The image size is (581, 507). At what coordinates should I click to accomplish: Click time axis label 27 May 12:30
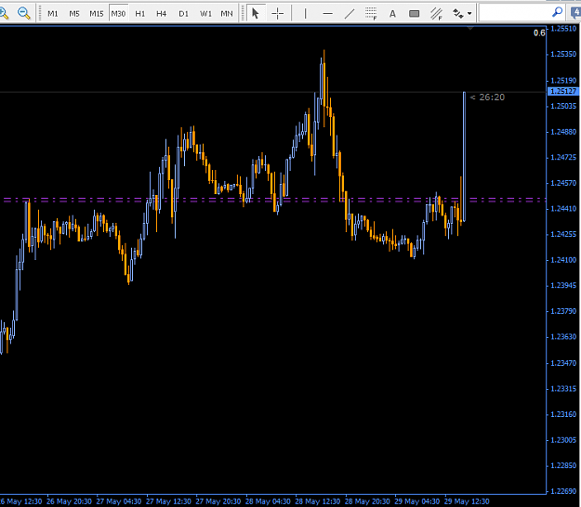[x=168, y=501]
